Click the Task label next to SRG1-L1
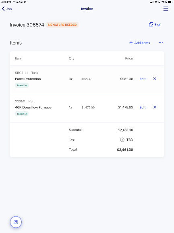This screenshot has width=174, height=233. tap(35, 73)
